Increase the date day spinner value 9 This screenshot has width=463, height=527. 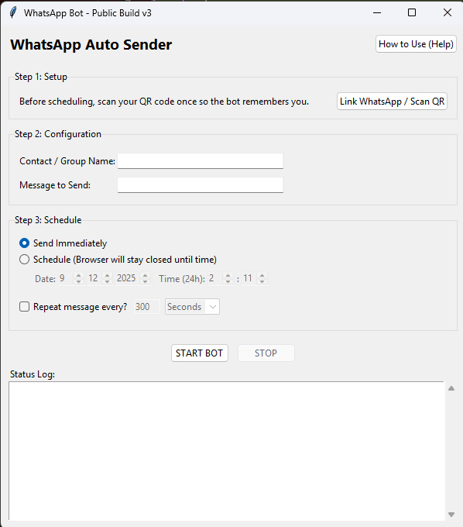78,275
